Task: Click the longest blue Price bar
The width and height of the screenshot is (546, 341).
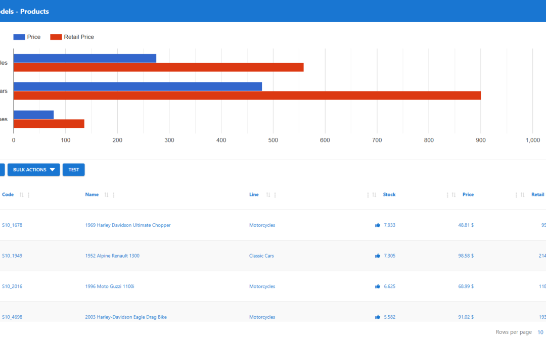Action: pyautogui.click(x=138, y=87)
